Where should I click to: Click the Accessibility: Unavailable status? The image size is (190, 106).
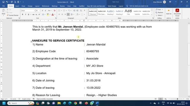click(x=45, y=99)
